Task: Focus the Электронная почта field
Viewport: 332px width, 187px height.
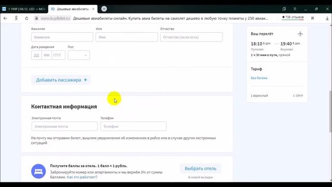Action: tap(64, 126)
